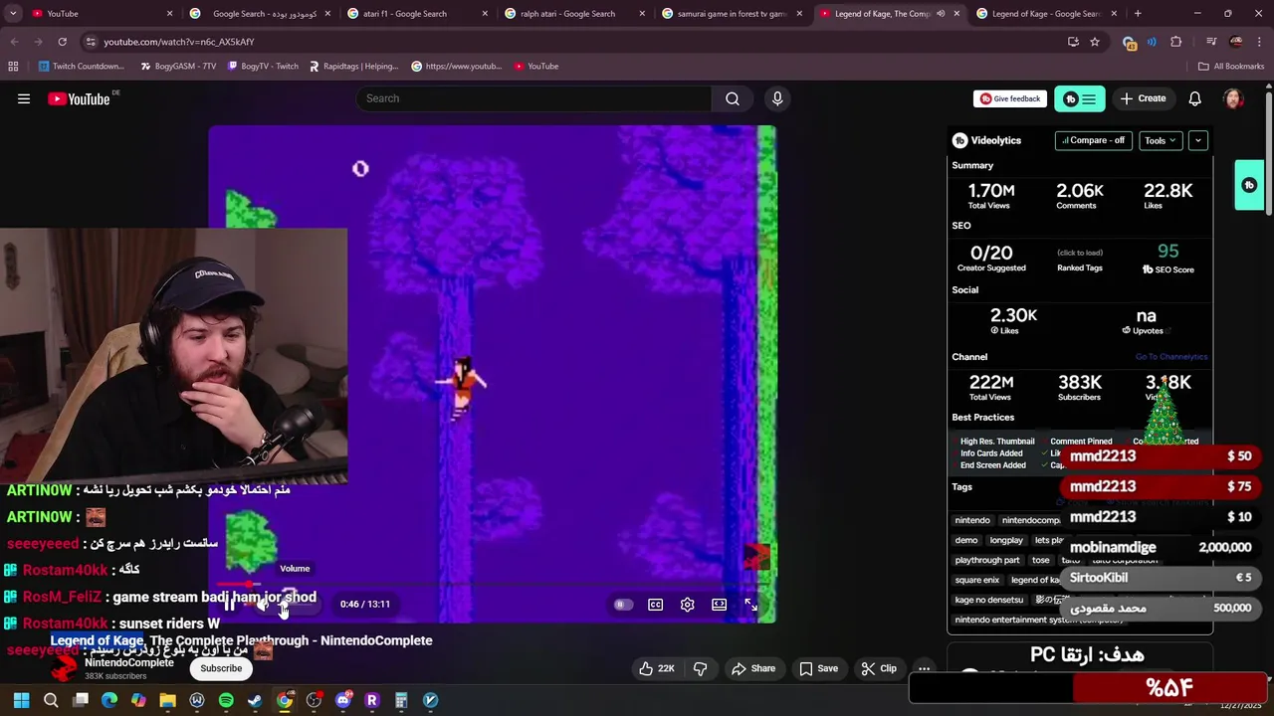Open Chrome three-dot menu
Viewport: 1274px width, 716px height.
[1258, 42]
